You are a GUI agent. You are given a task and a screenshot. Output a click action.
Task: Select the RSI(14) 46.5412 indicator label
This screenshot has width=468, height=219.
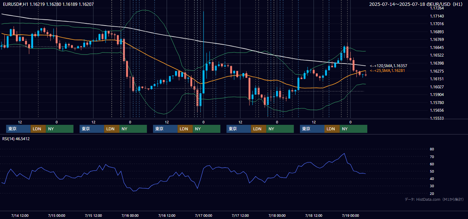[16, 139]
